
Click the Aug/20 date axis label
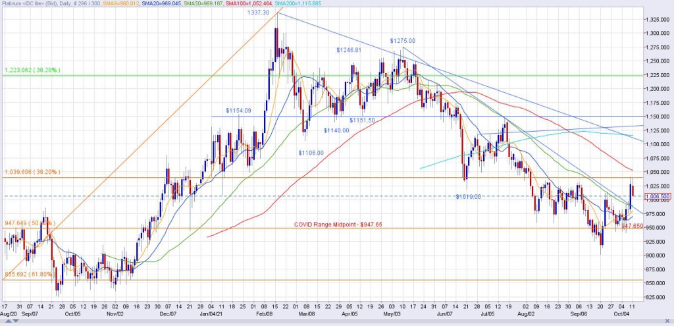coord(9,314)
